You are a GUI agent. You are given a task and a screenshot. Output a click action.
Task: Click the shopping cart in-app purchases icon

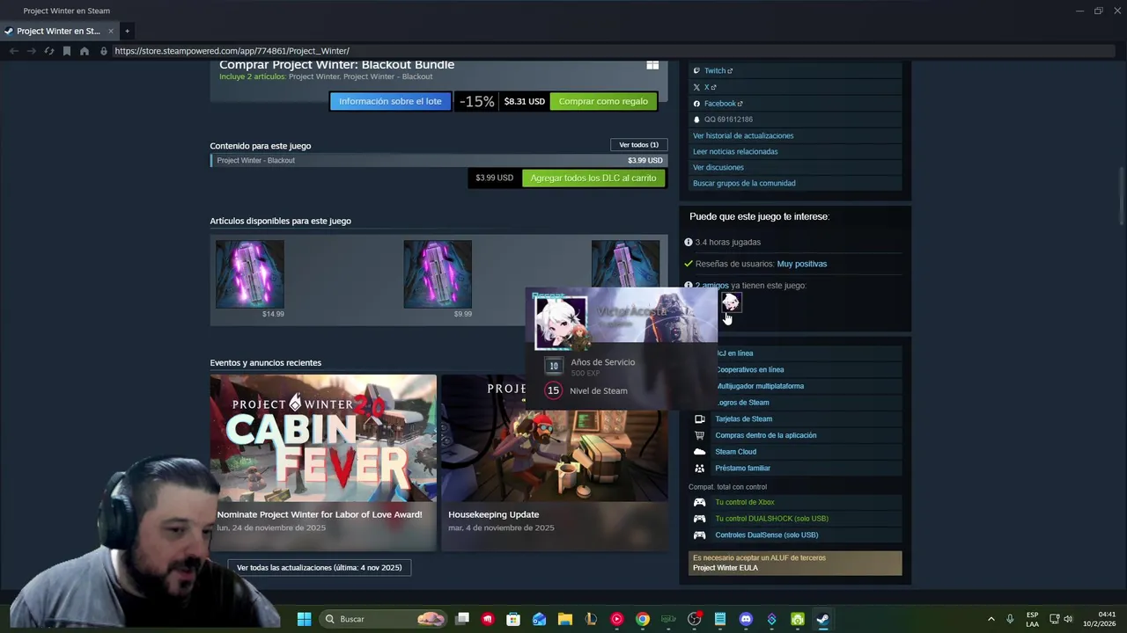[699, 435]
